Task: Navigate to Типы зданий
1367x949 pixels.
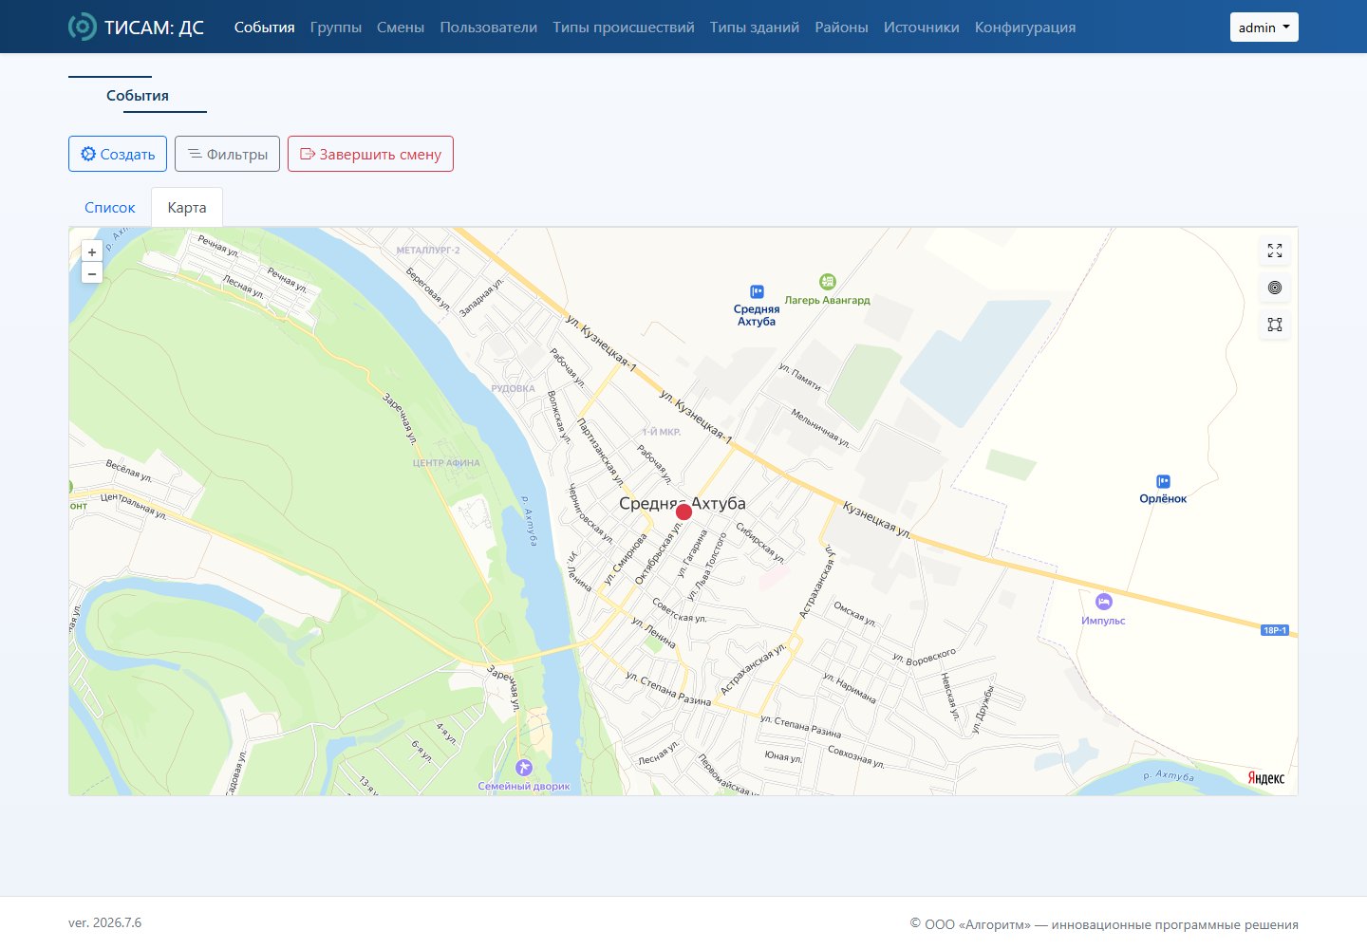Action: [x=755, y=28]
